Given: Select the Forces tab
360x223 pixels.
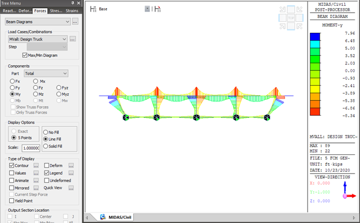Looking at the screenshot, I should pyautogui.click(x=40, y=11).
